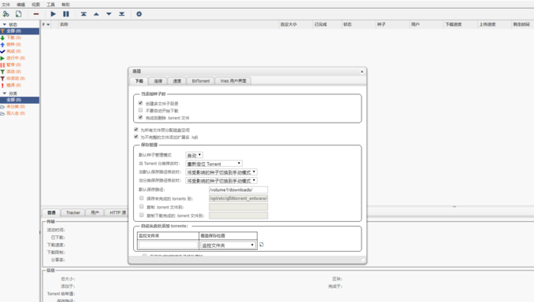
Task: Click the empty 监控文件夹 path input field
Action: (x=169, y=245)
